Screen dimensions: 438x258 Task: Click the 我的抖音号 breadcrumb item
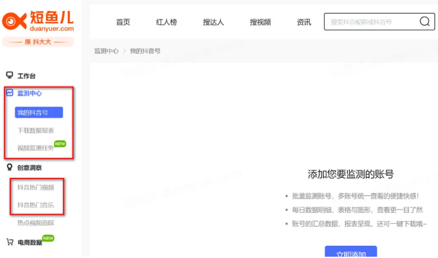tap(145, 51)
